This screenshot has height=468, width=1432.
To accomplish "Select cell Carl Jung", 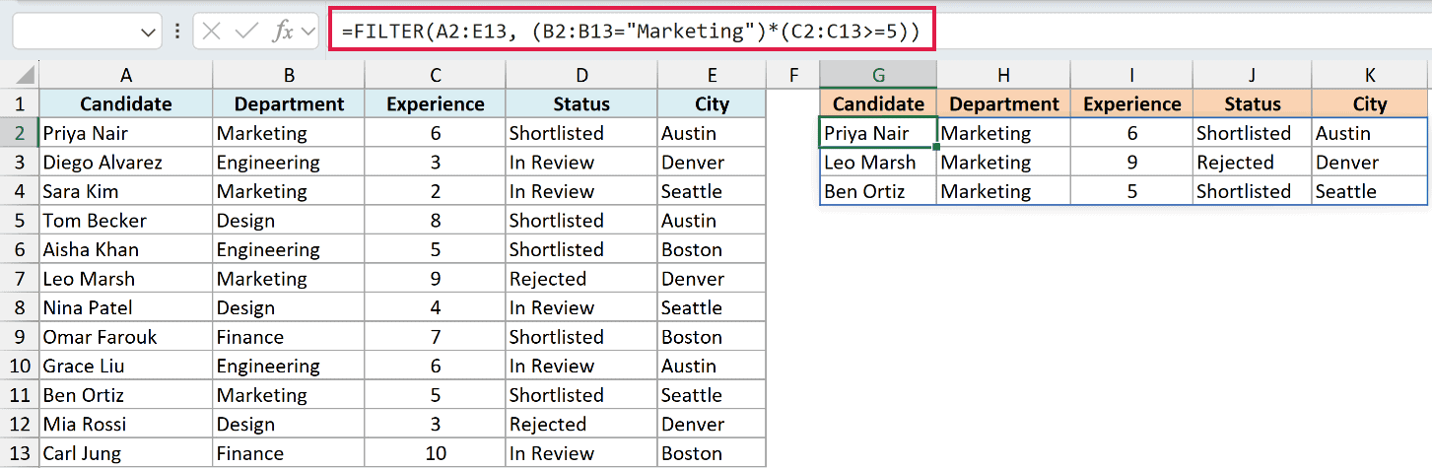I will pyautogui.click(x=125, y=453).
